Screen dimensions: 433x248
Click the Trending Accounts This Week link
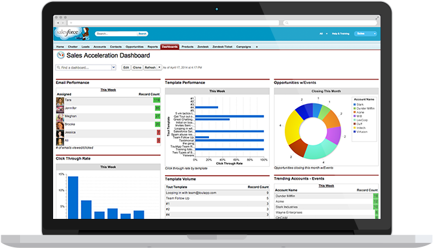[x=326, y=186]
